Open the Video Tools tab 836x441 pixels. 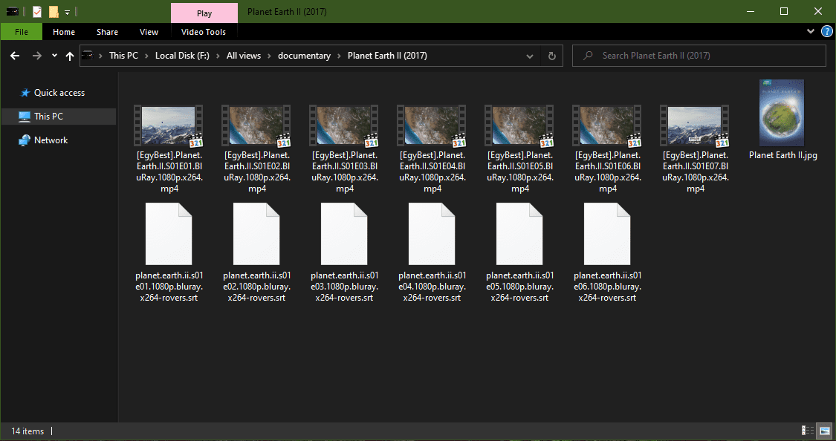204,32
